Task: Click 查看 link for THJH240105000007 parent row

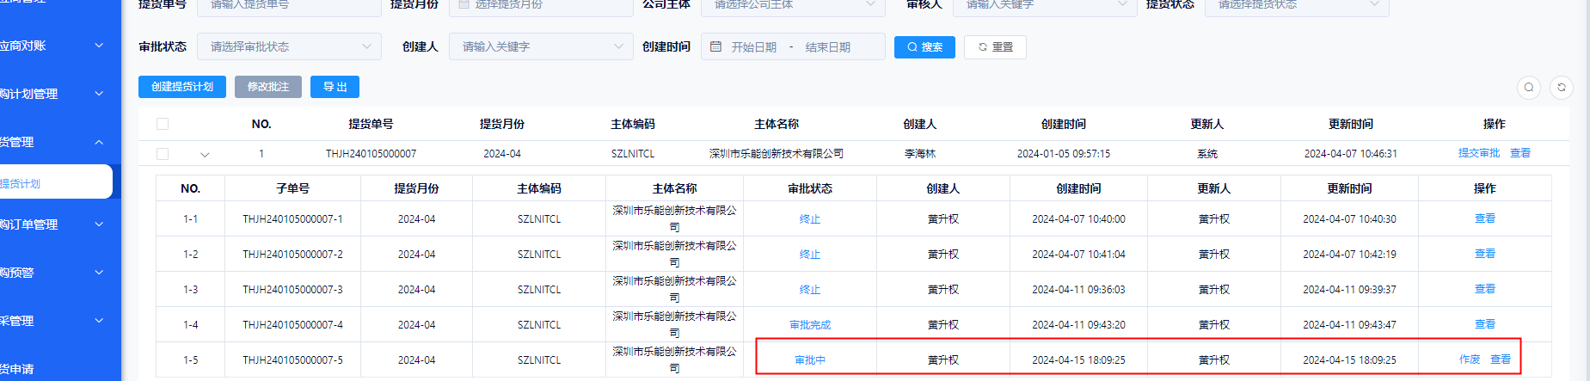Action: point(1520,153)
